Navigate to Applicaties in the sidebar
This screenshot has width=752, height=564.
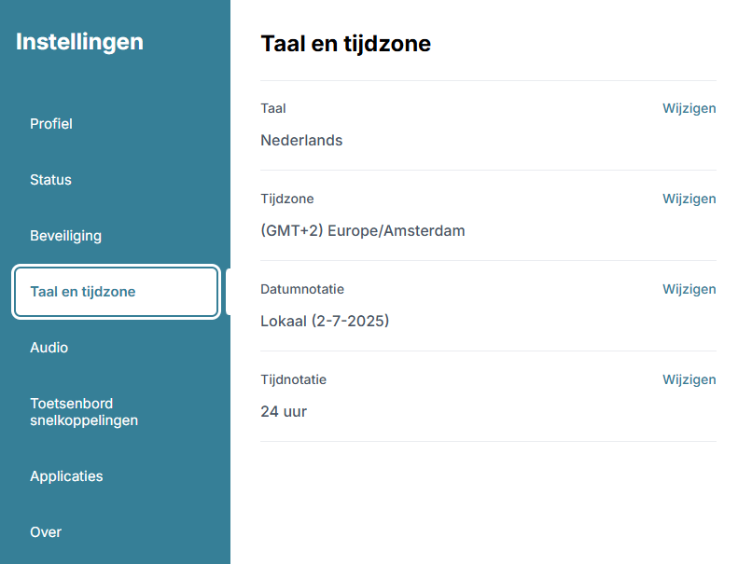66,476
